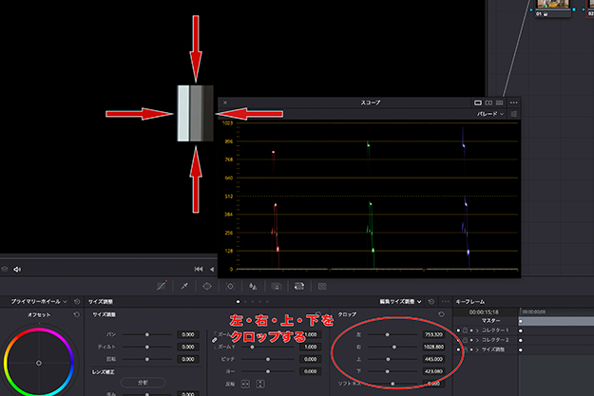Open the scope panel three-dot options menu

pyautogui.click(x=513, y=102)
